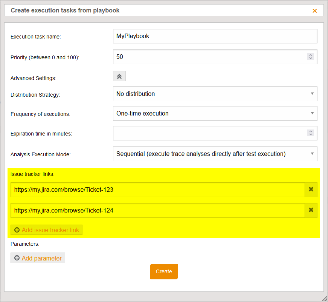Increase Priority with the up arrow
This screenshot has width=328, height=302.
[311, 55]
